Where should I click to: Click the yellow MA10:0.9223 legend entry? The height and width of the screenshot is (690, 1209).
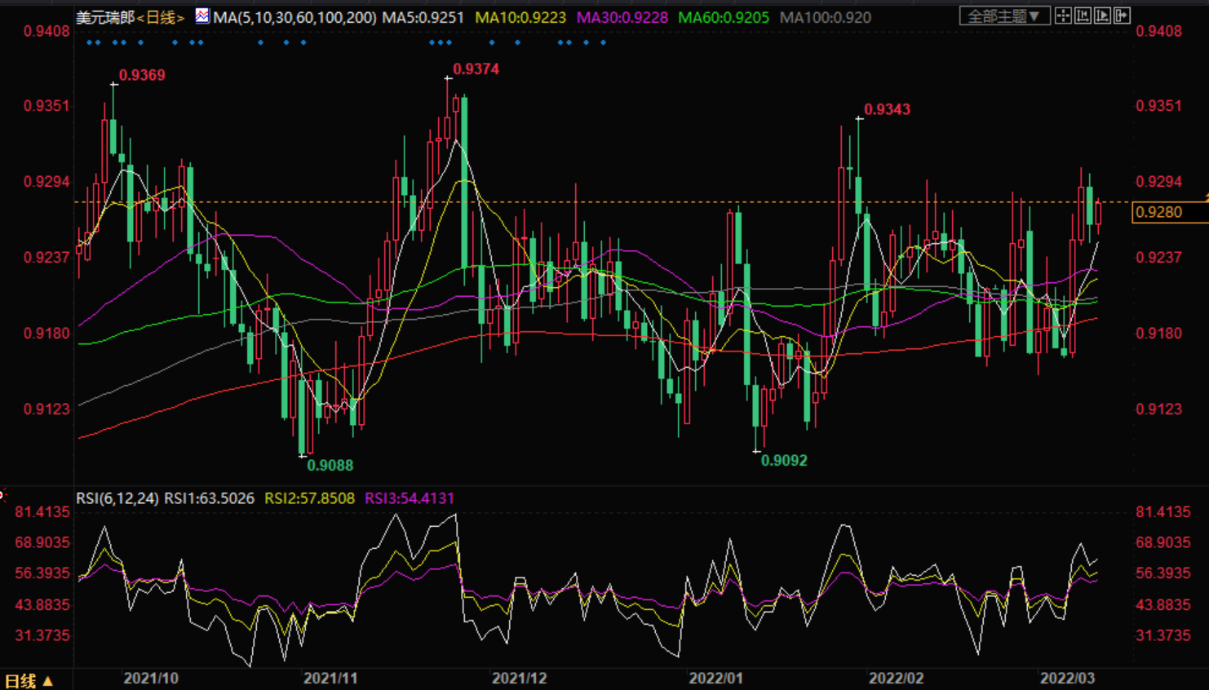(x=520, y=17)
